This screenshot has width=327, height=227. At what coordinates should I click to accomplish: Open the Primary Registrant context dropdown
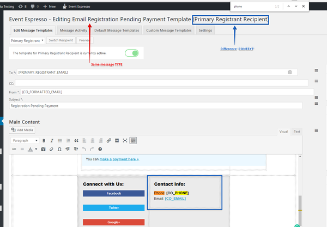(27, 40)
